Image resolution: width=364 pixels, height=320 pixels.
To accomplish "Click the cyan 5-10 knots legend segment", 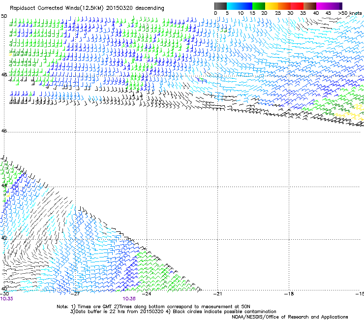I will point(233,6).
